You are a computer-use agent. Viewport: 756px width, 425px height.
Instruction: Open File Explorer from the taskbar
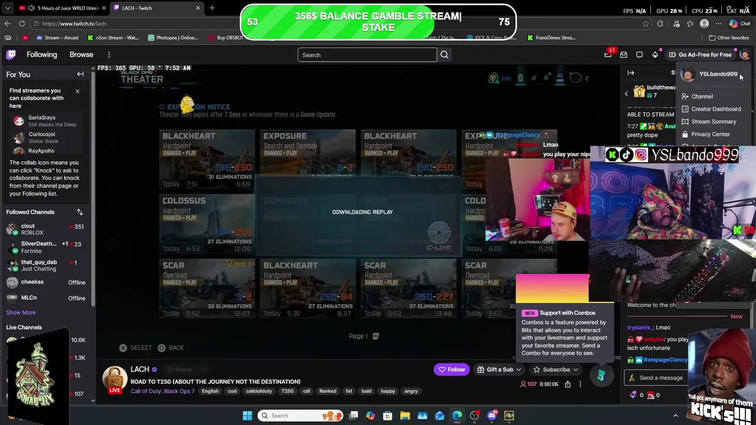pos(405,416)
